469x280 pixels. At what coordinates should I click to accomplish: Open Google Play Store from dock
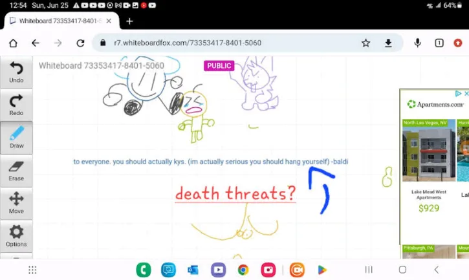pos(322,270)
